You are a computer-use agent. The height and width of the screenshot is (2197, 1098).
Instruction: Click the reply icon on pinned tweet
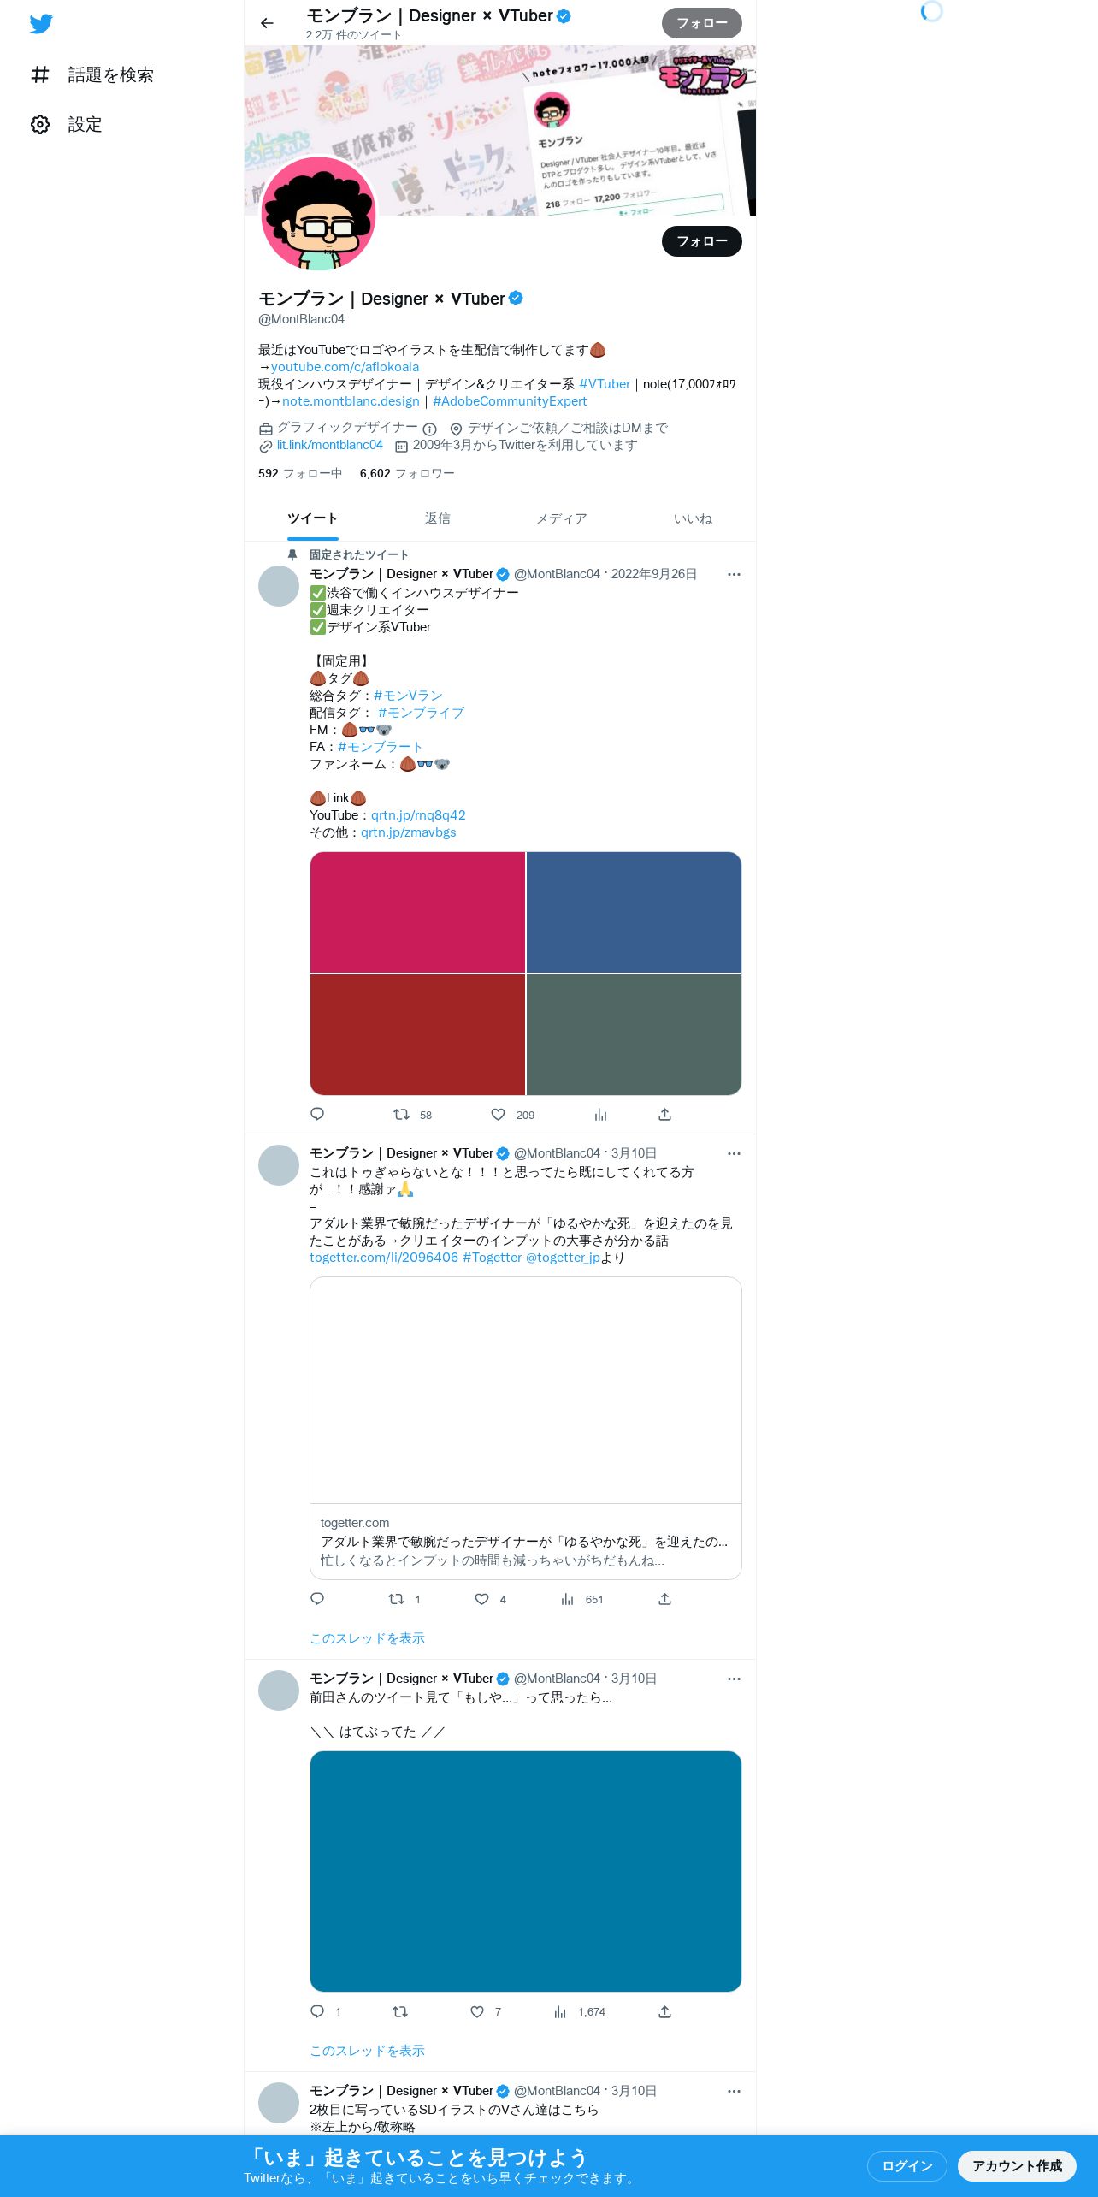coord(317,1114)
